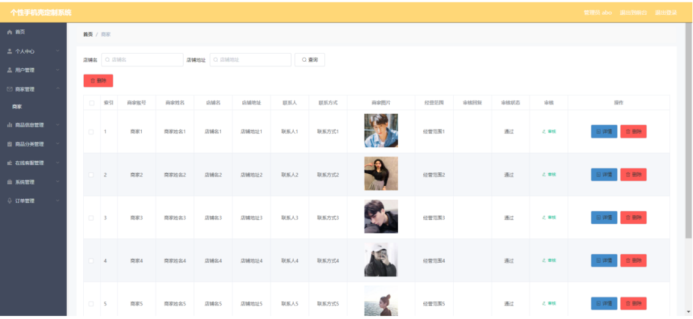
Task: Collapse the 商家管理 menu chevron
Action: pyautogui.click(x=58, y=89)
